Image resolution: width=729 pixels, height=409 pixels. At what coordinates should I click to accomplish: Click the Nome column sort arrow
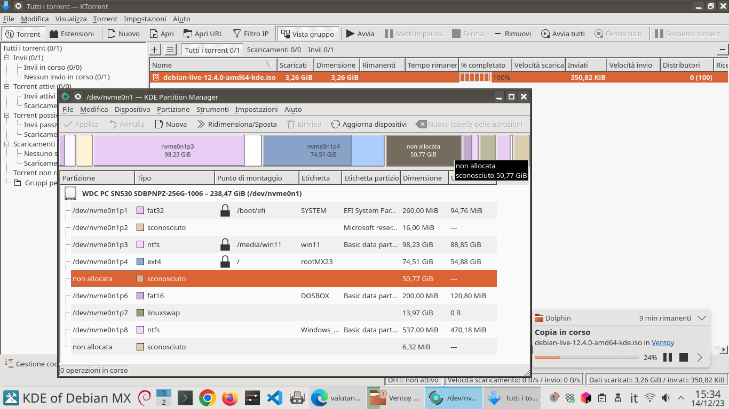[270, 65]
